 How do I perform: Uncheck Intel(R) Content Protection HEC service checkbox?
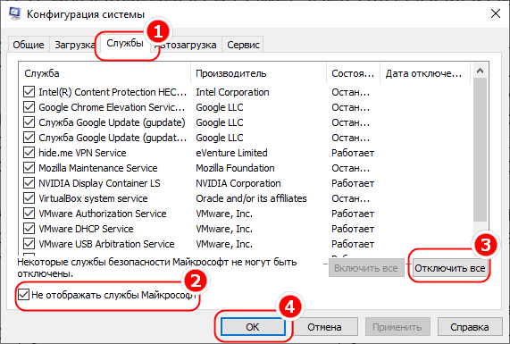point(29,92)
